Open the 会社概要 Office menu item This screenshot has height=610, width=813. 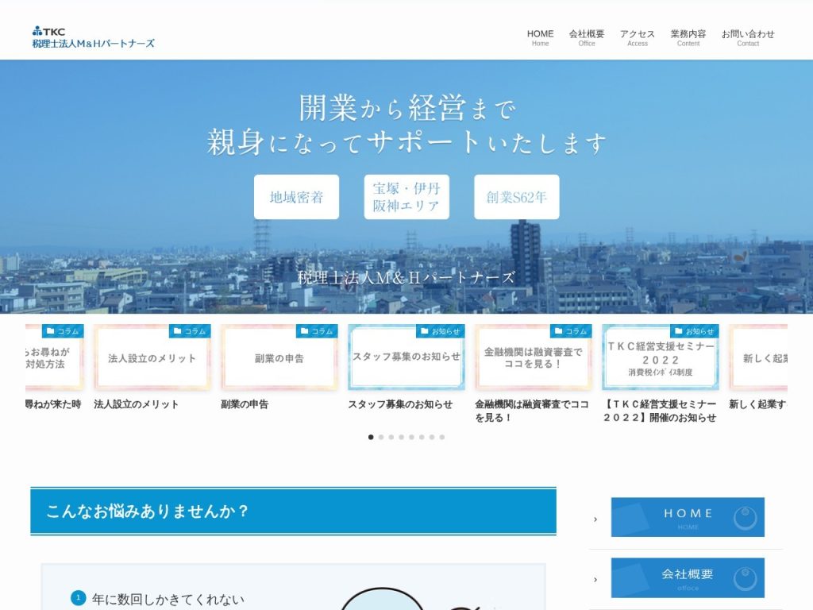coord(587,38)
